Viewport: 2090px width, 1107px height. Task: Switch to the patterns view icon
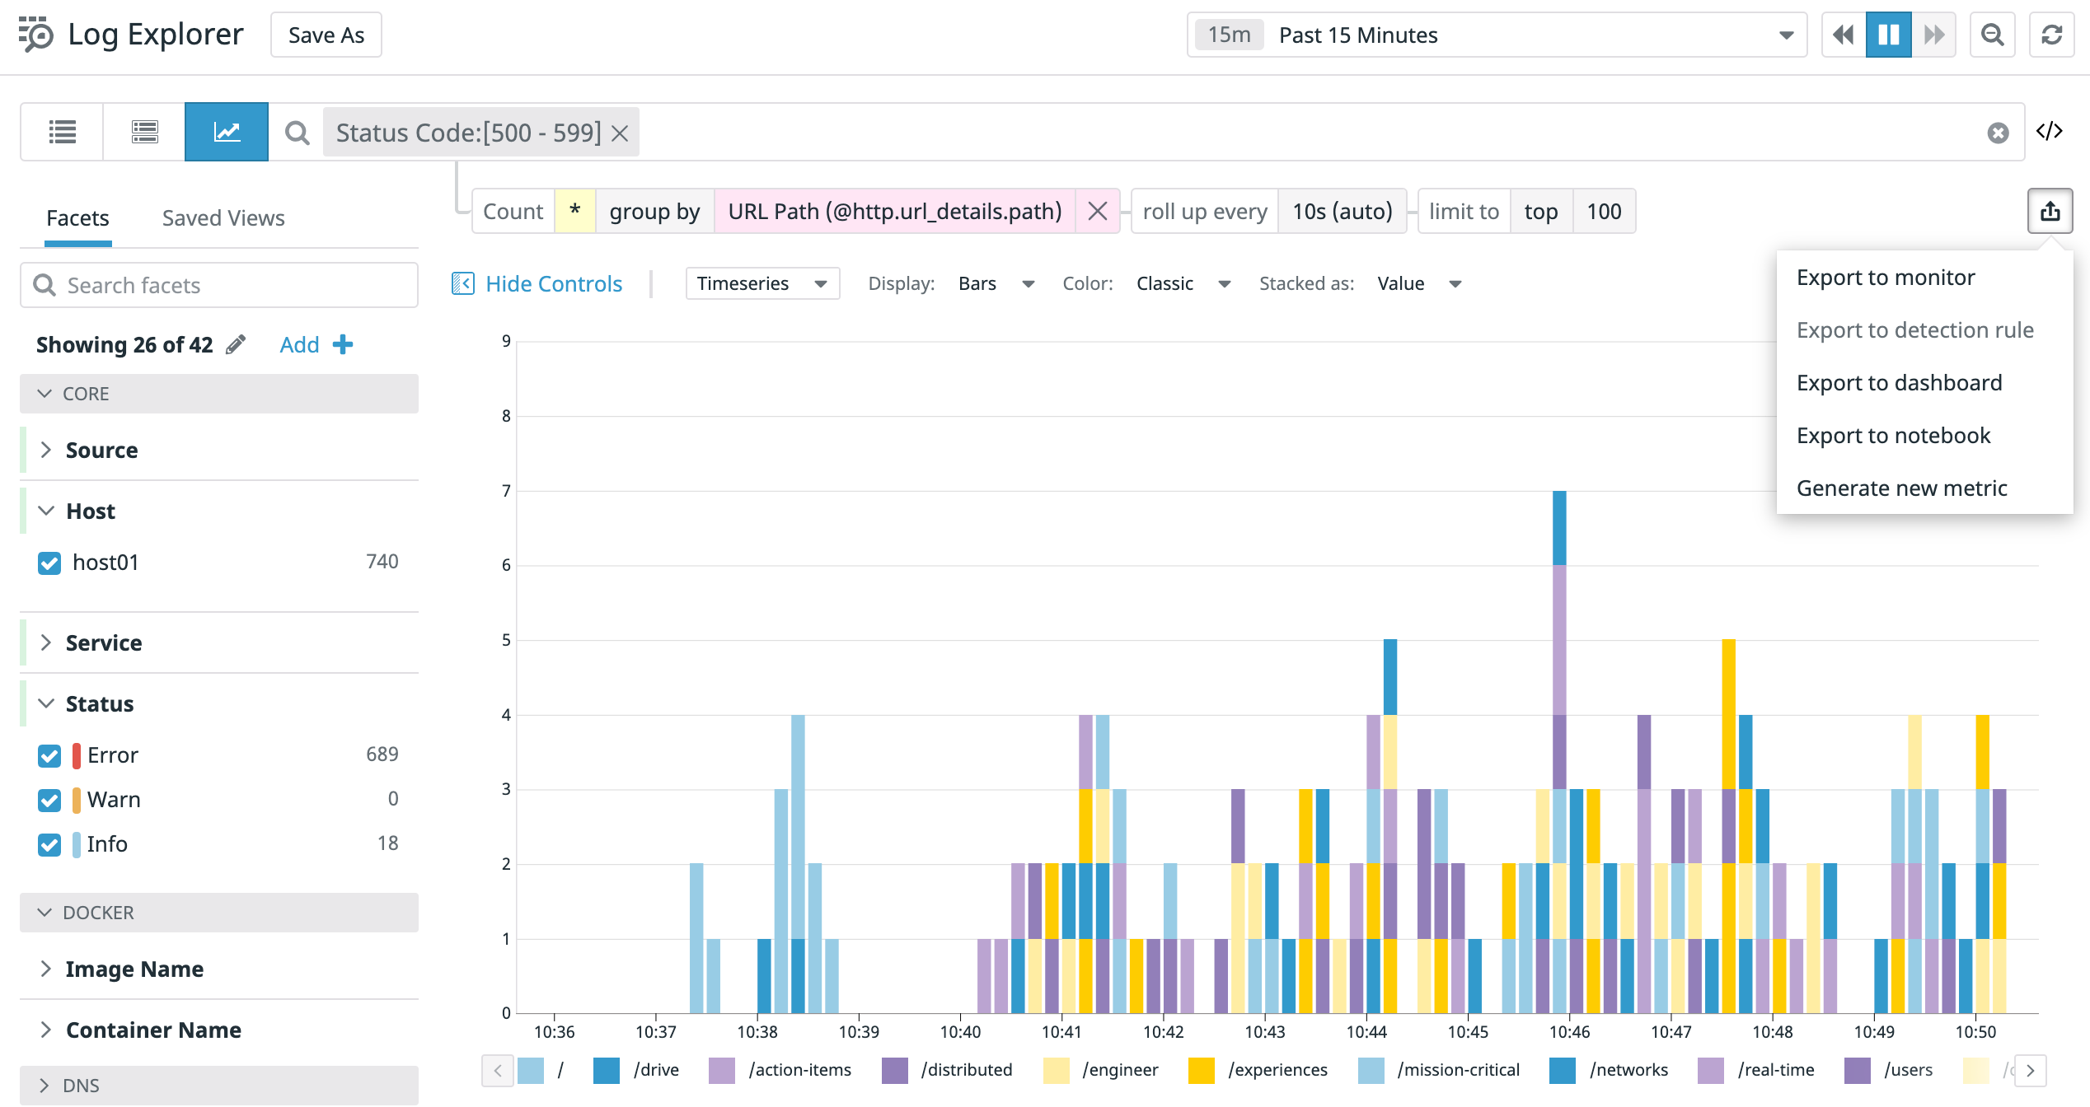tap(144, 132)
